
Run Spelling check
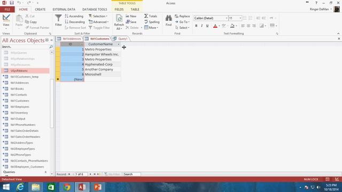(152, 22)
